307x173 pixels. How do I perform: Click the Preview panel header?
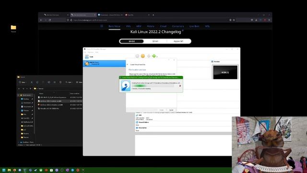215,62
